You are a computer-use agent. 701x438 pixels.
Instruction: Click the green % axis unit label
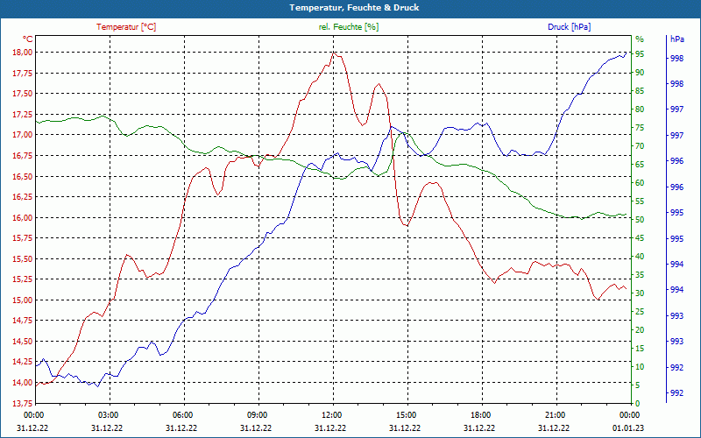click(640, 39)
